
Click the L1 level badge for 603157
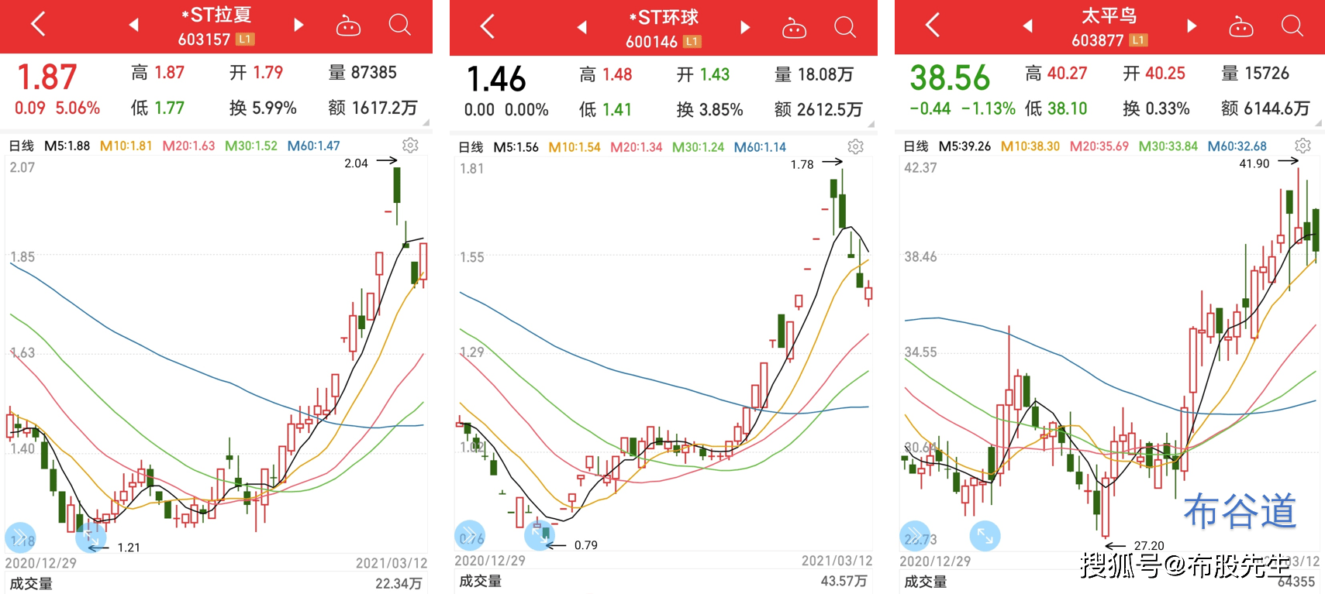click(245, 39)
